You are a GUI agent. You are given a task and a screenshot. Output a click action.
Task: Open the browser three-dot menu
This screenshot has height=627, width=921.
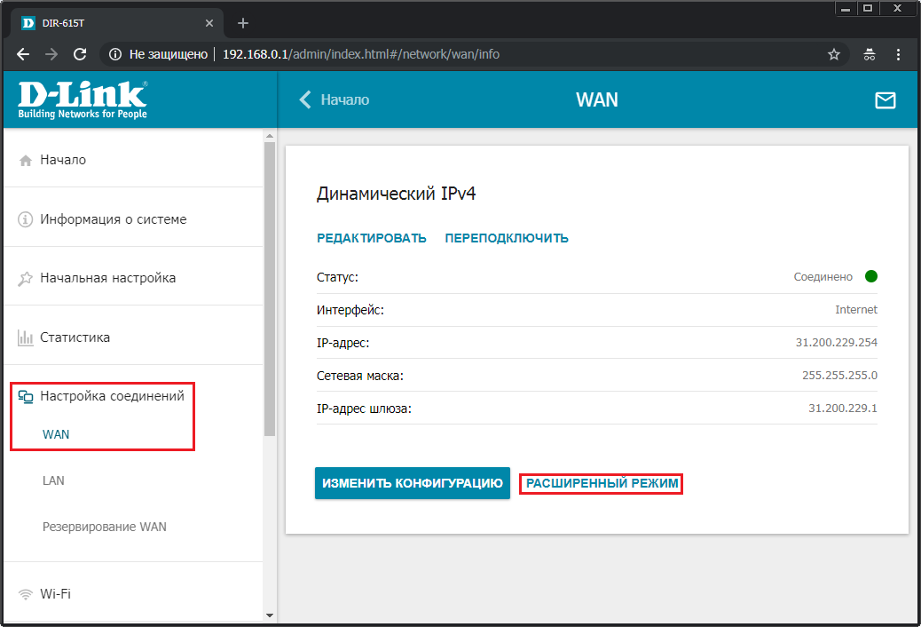click(x=898, y=55)
